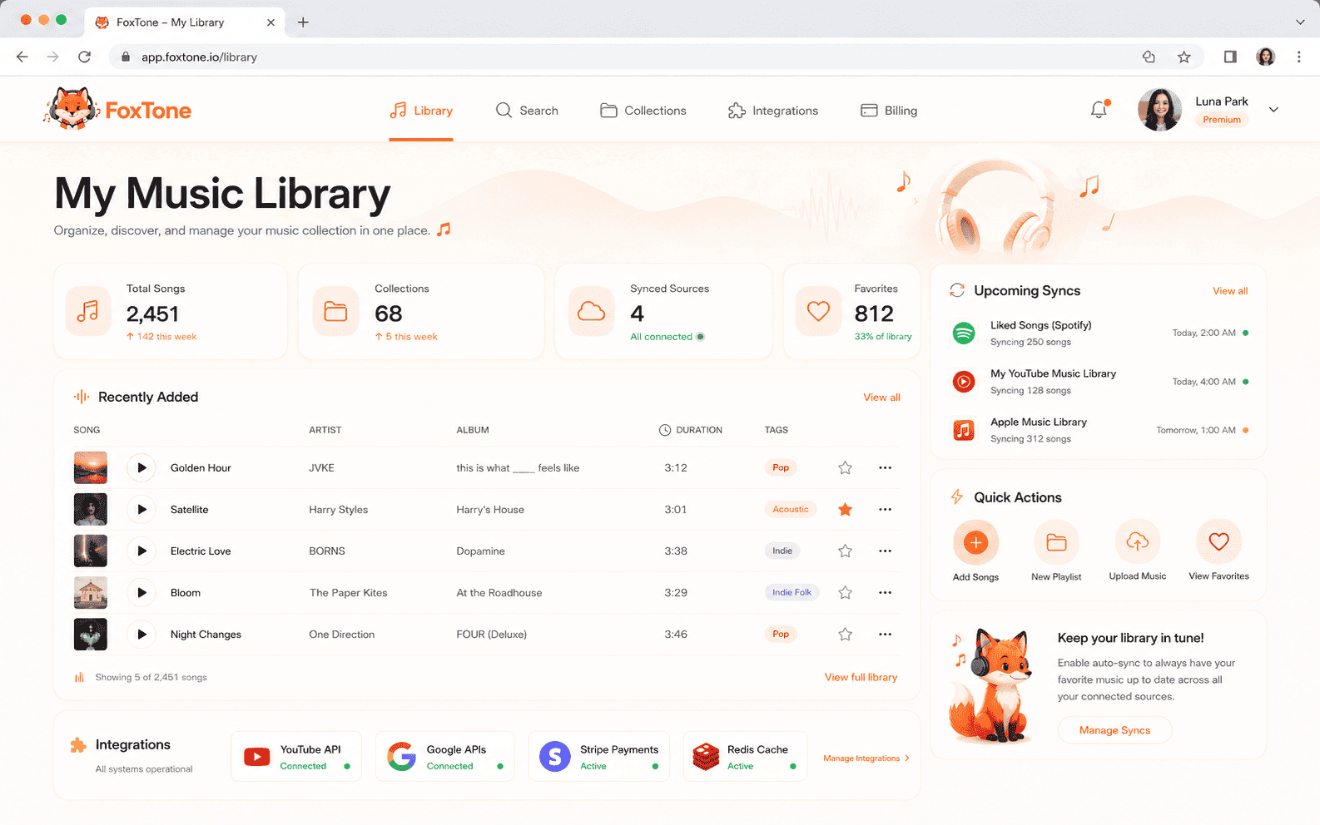Viewport: 1320px width, 825px height.
Task: View all recently added songs
Action: click(881, 398)
